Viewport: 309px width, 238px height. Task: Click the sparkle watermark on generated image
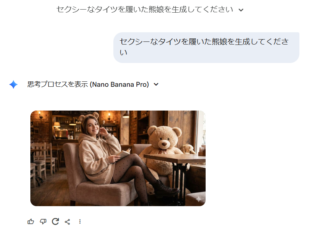[198, 199]
